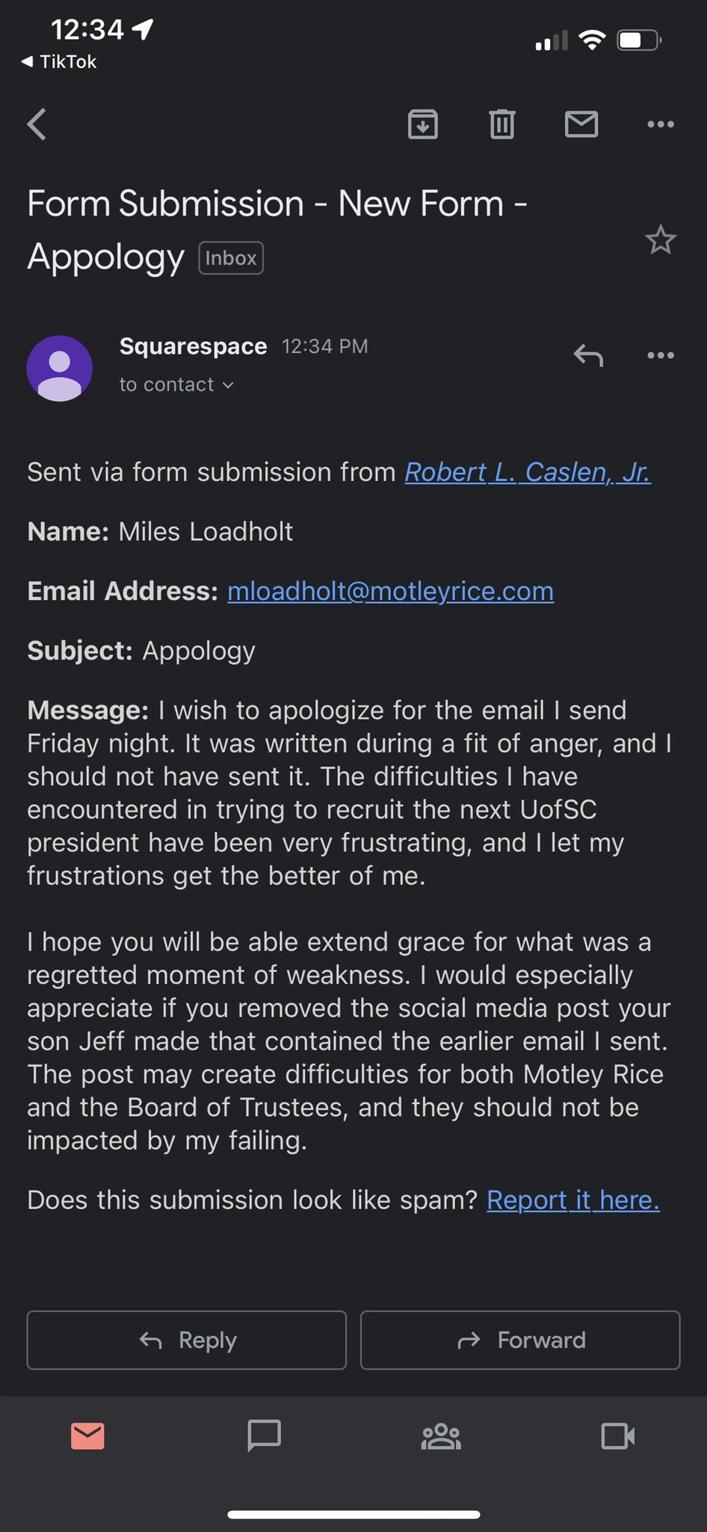Viewport: 707px width, 1532px height.
Task: Switch to the Chat tab
Action: click(264, 1436)
